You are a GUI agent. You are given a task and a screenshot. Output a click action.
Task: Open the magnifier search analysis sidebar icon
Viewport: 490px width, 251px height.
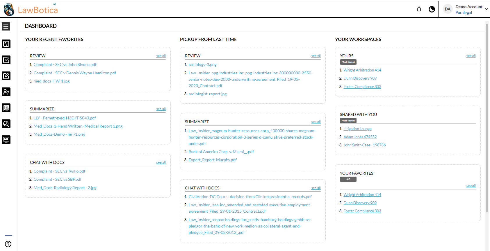point(6,124)
